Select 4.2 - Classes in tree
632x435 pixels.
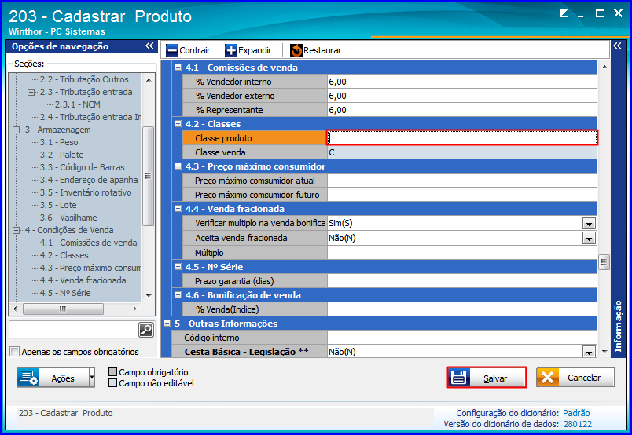64,255
